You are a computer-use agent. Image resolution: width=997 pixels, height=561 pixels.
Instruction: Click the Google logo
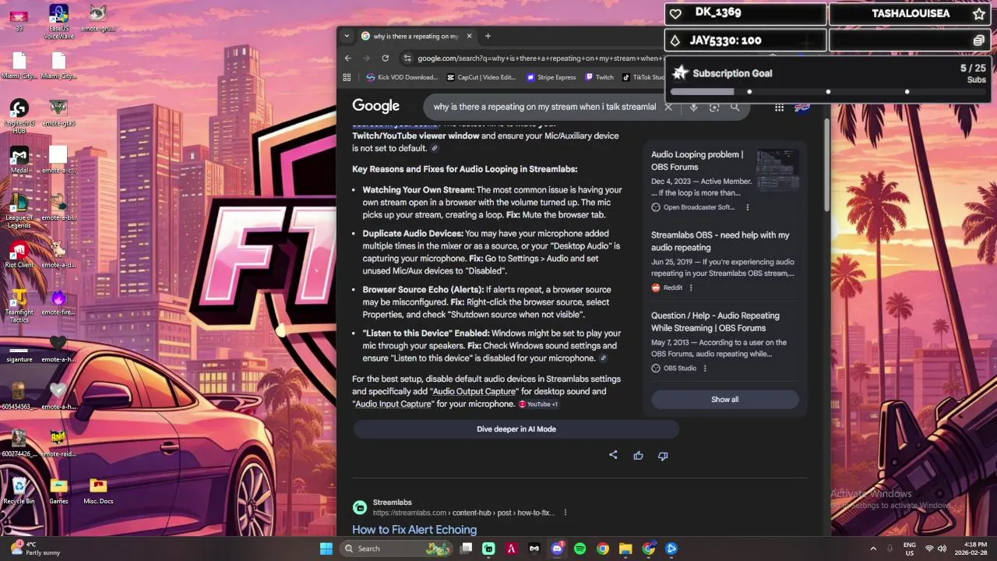375,106
